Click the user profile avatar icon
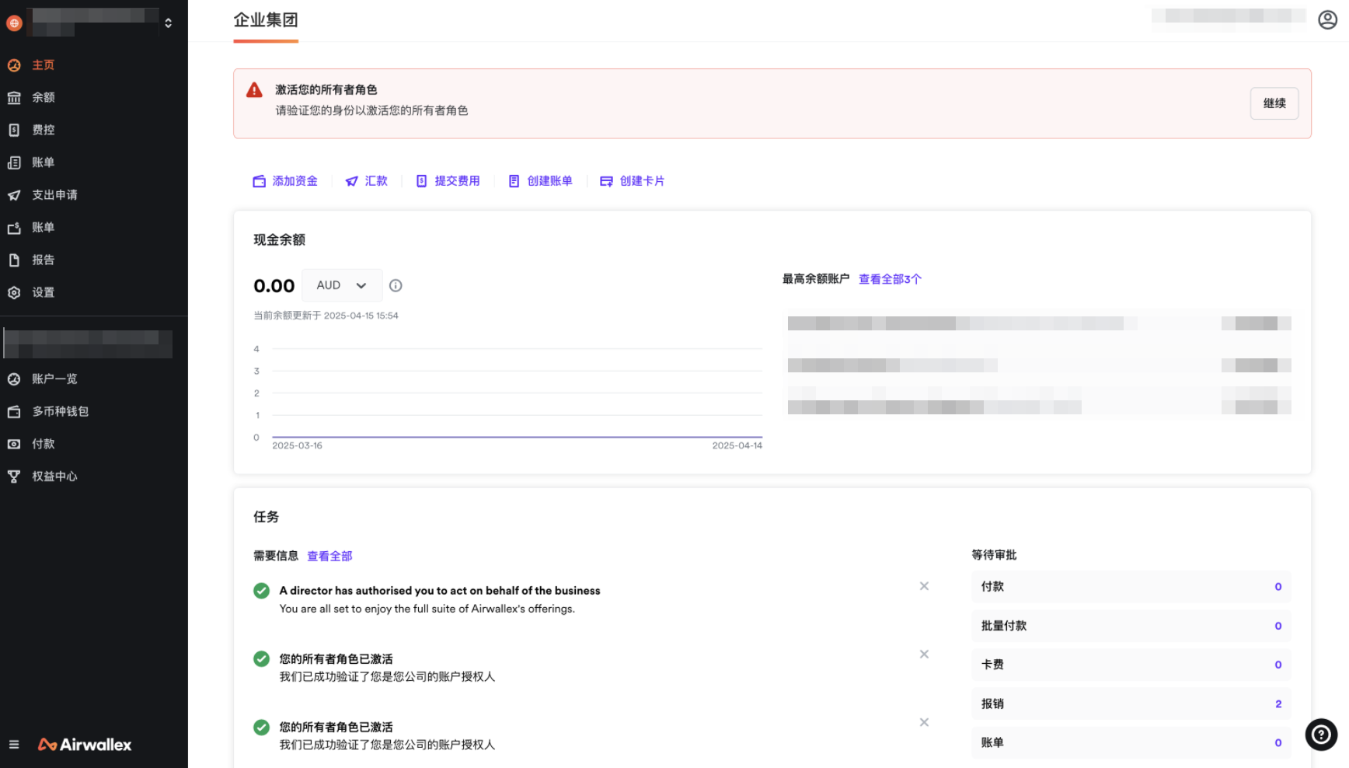This screenshot has width=1349, height=768. coord(1327,19)
